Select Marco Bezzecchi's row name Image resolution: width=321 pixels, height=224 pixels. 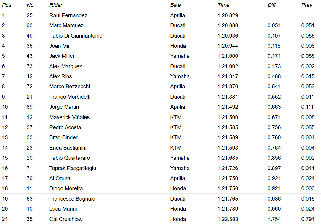click(x=70, y=87)
